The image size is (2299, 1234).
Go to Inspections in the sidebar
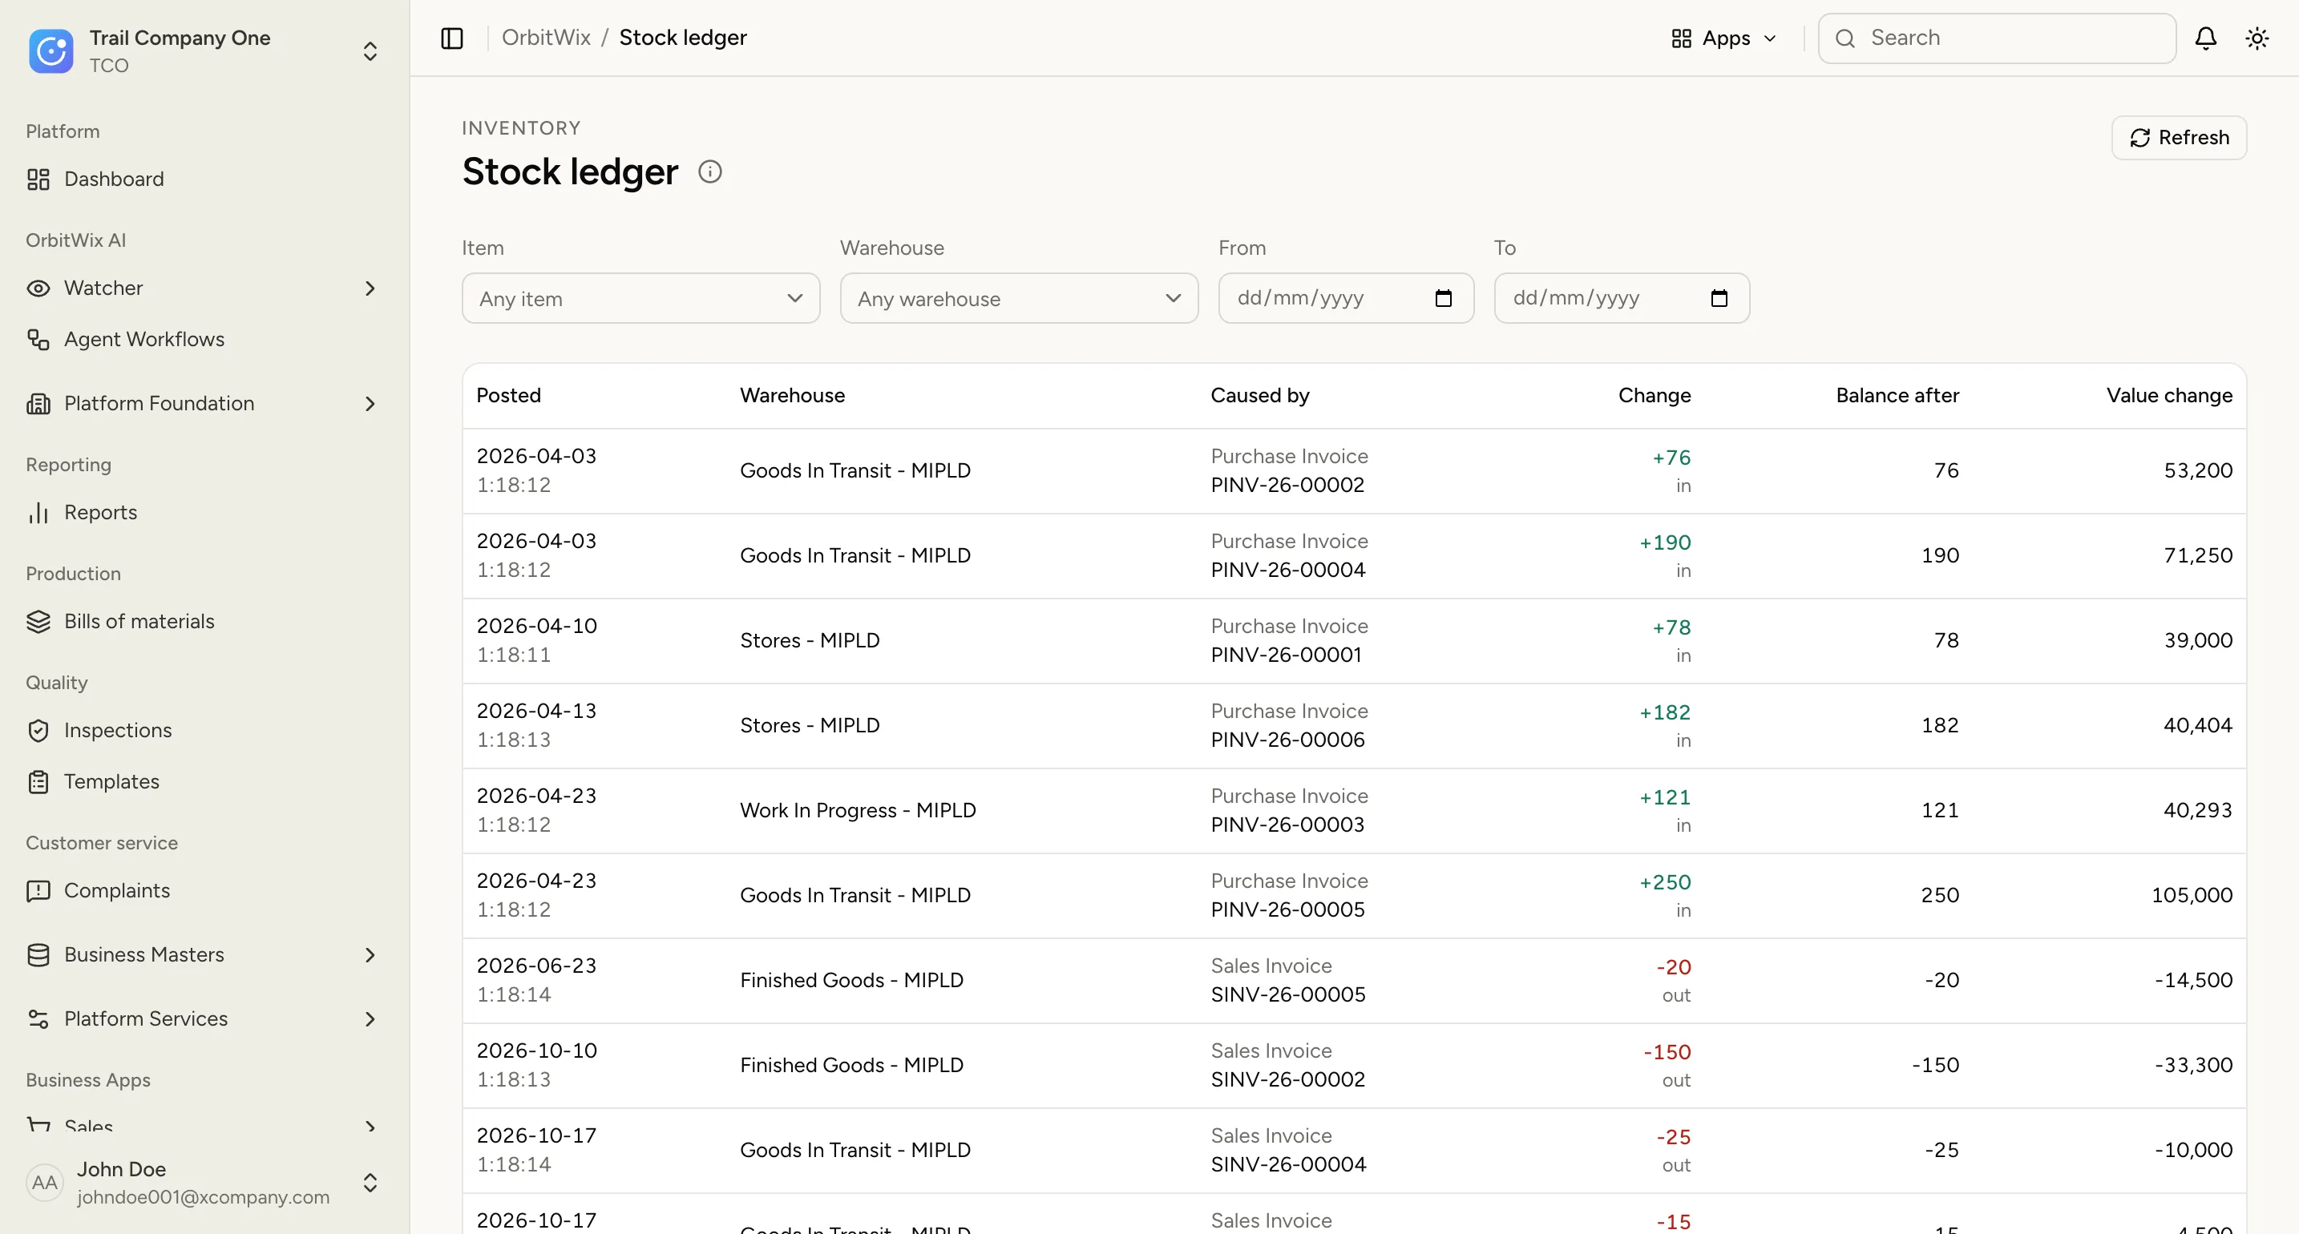204,730
